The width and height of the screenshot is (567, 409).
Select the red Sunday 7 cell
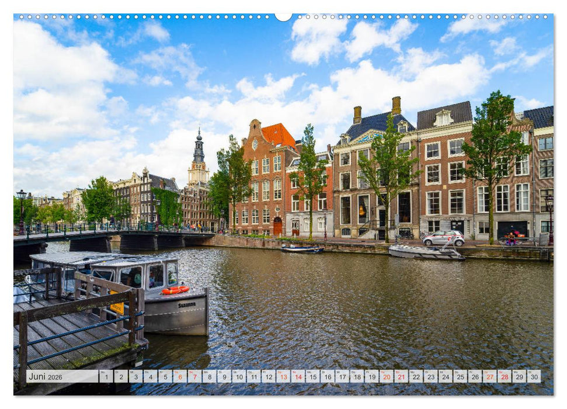point(196,379)
